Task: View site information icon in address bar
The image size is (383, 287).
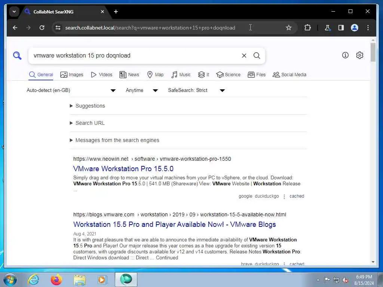Action: (x=58, y=28)
